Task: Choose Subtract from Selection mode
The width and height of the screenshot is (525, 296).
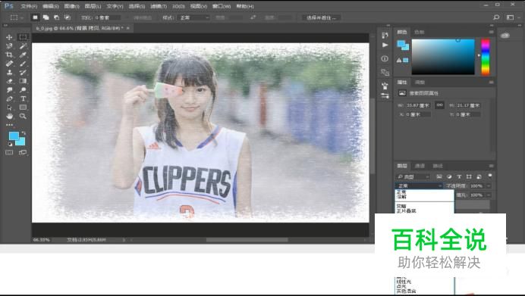Action: [57, 17]
